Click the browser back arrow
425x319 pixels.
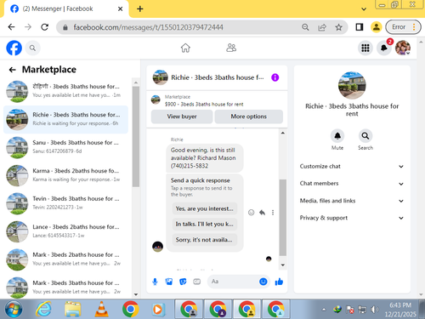[12, 27]
